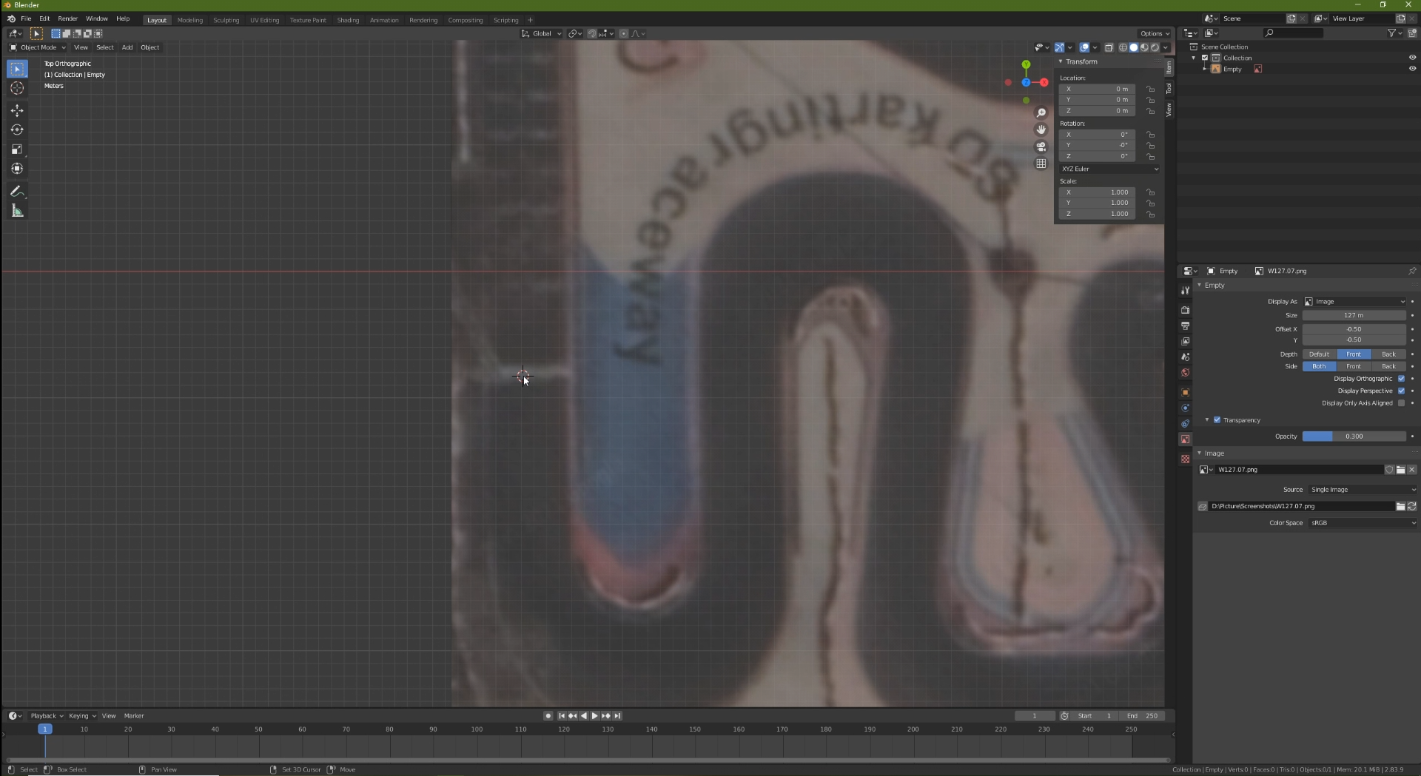Select the Select Box tool

(17, 69)
